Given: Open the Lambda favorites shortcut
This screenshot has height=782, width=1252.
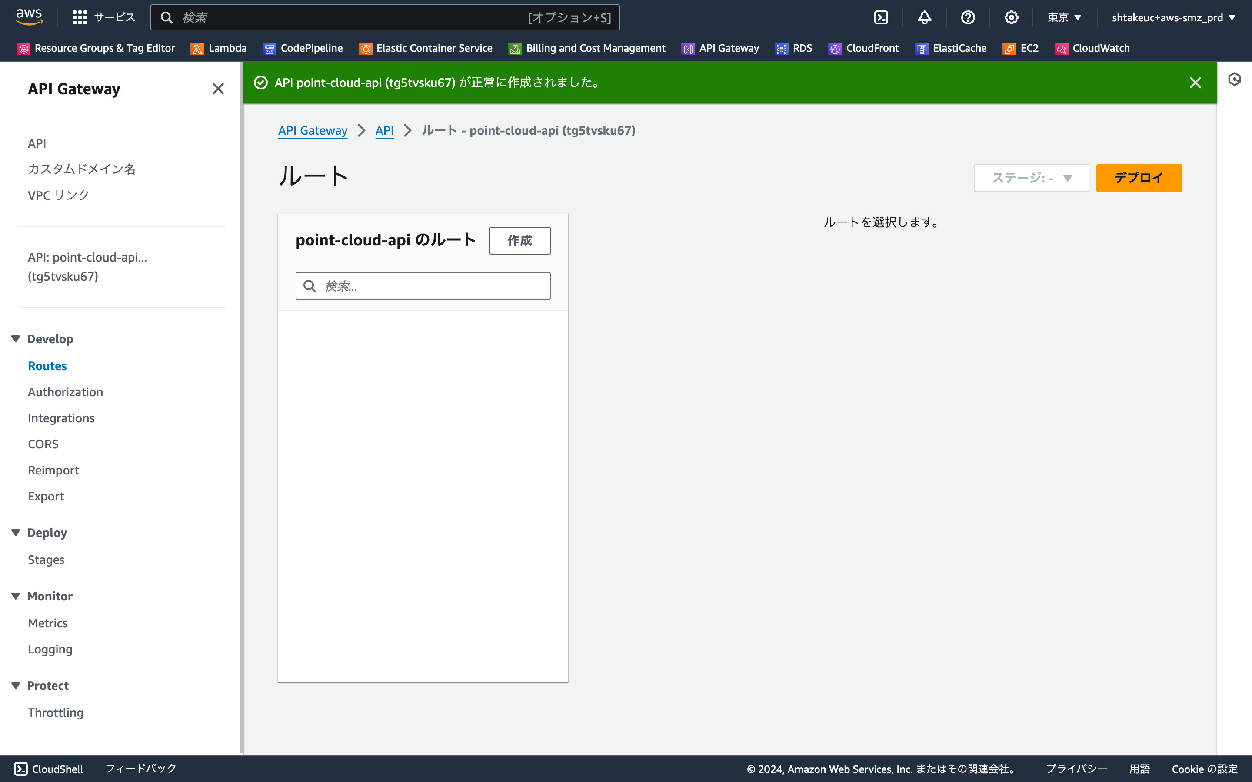Looking at the screenshot, I should pos(219,48).
